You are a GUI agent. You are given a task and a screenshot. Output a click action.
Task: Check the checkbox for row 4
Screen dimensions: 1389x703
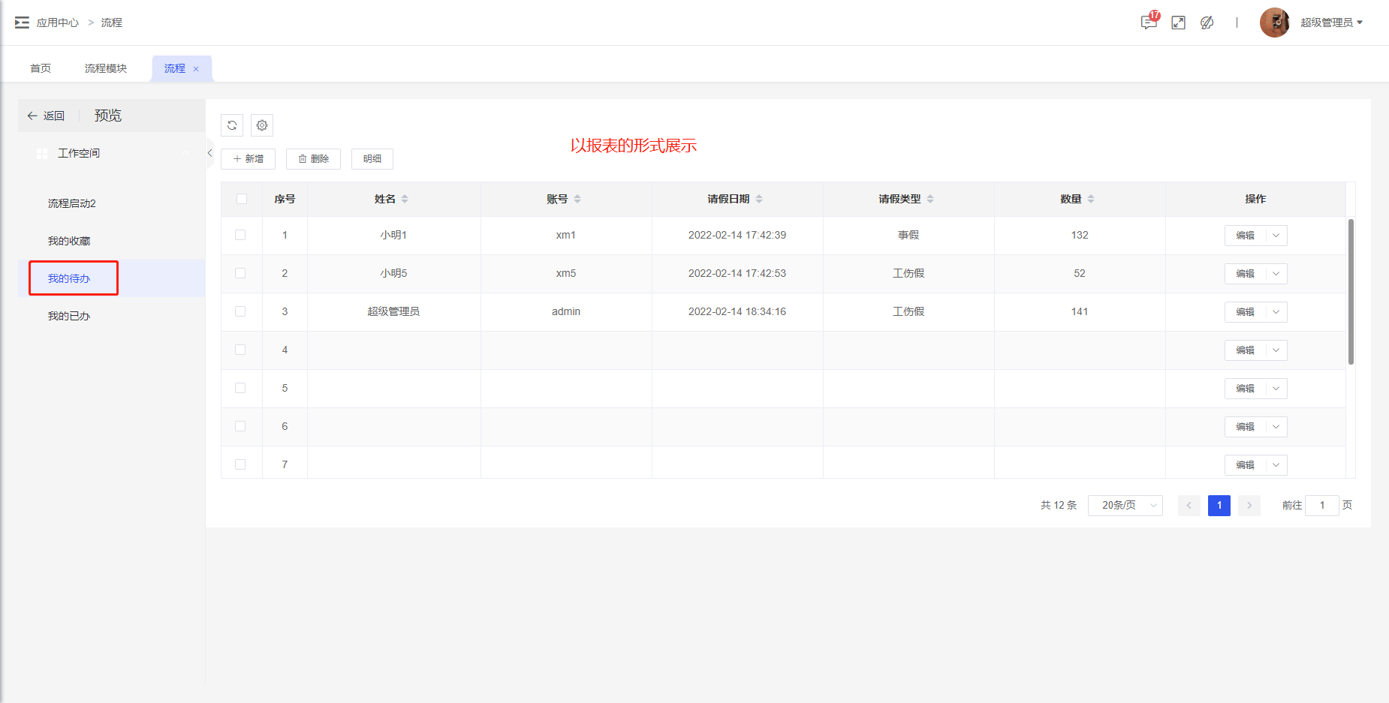(240, 350)
